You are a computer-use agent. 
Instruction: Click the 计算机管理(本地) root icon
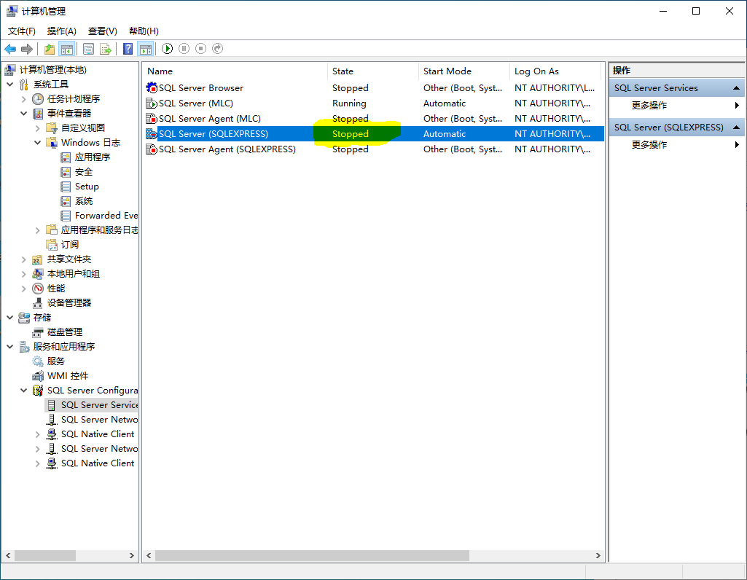point(10,70)
